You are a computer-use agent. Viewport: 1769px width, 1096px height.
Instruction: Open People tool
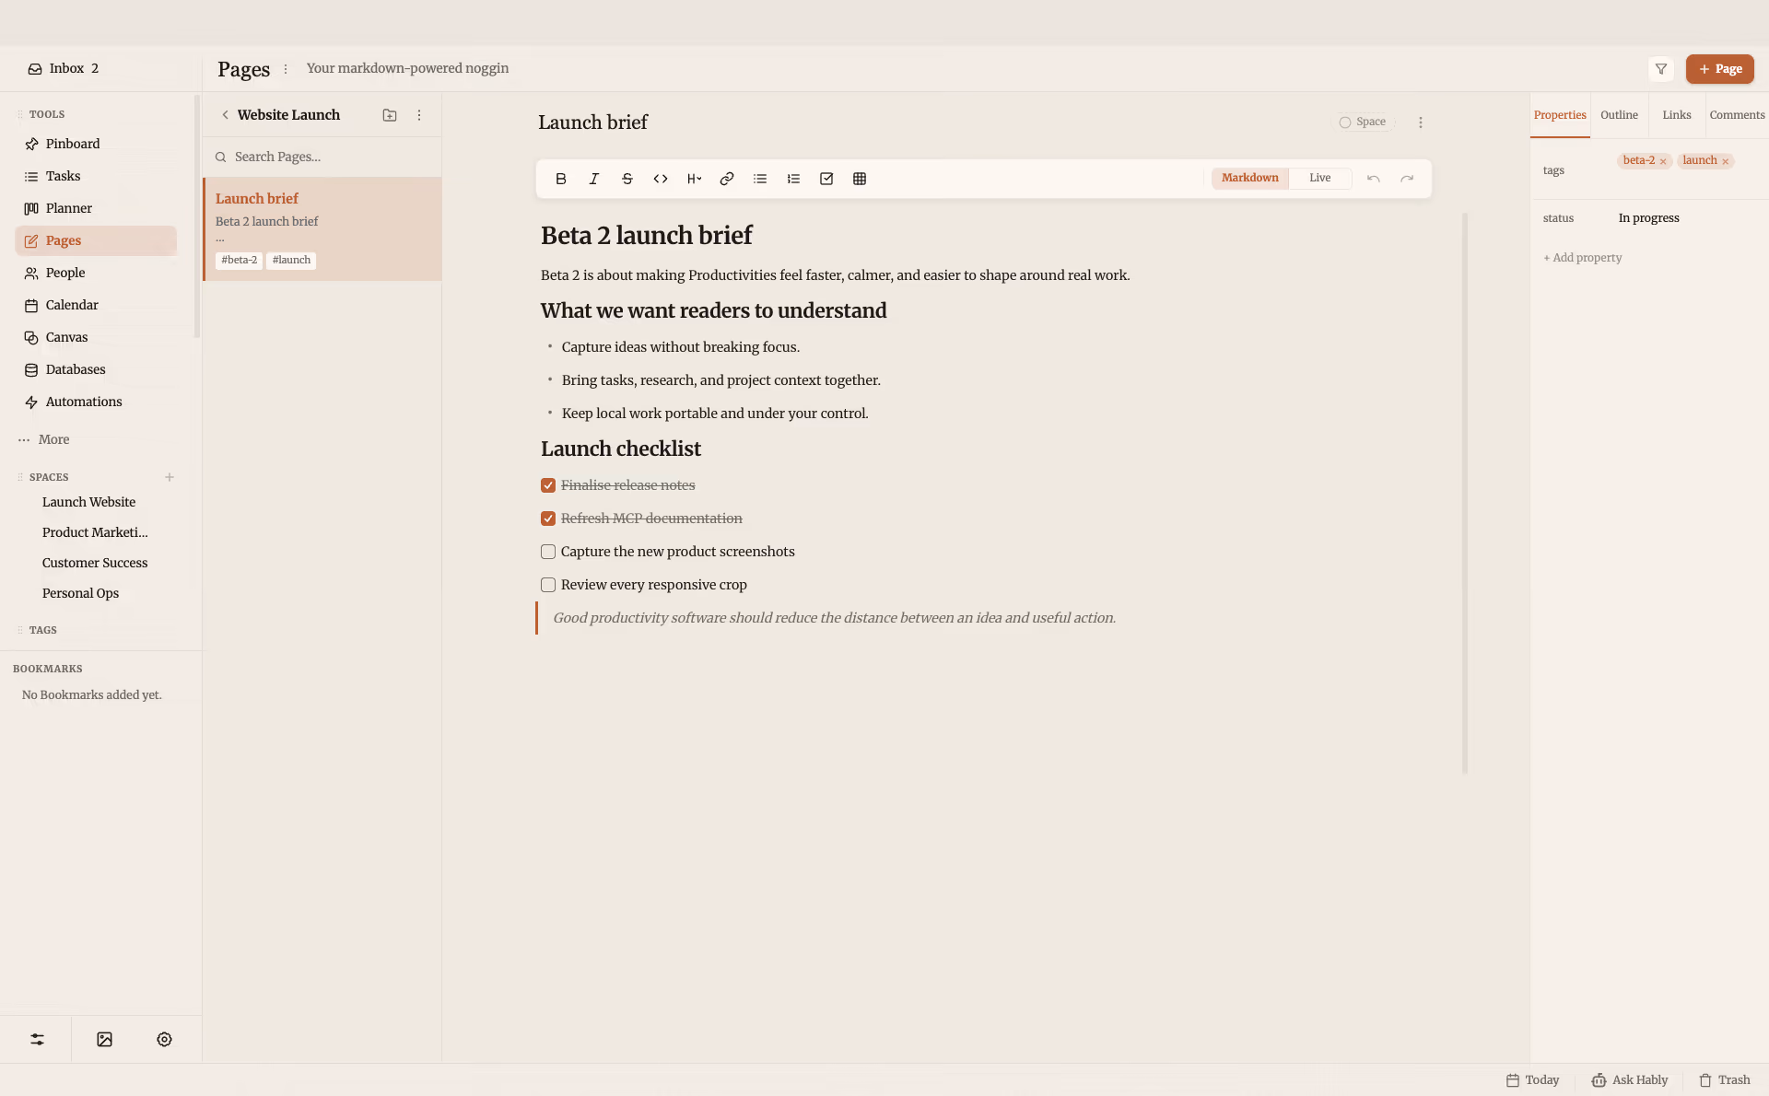pos(96,273)
